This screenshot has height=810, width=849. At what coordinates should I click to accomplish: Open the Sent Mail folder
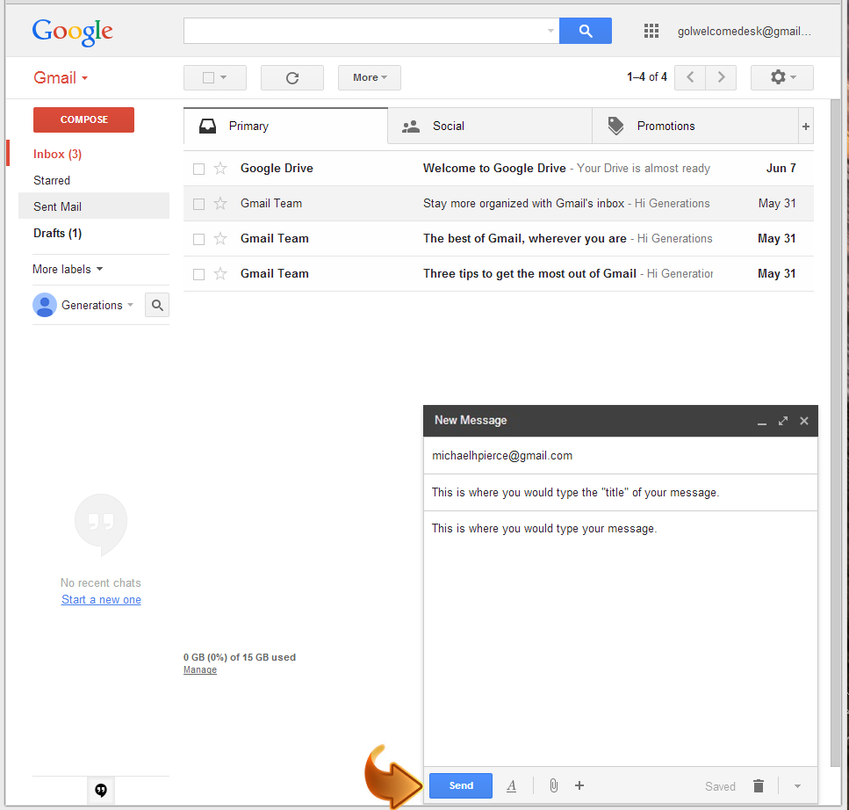94,206
